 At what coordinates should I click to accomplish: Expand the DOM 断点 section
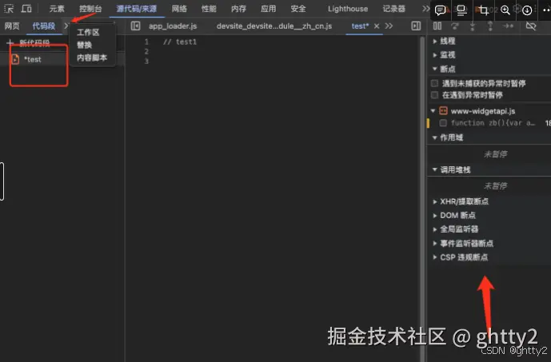(435, 215)
